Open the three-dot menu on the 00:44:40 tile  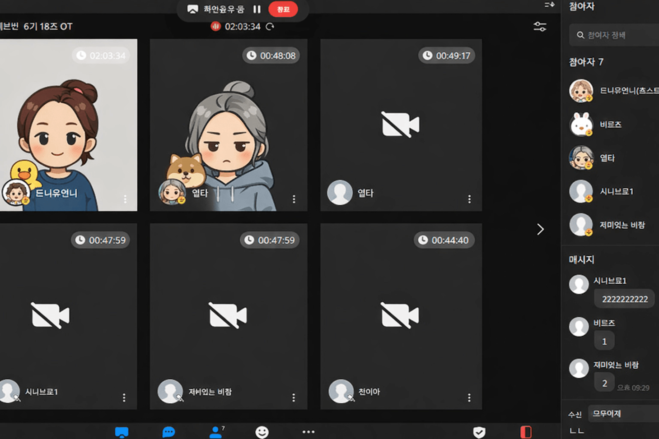[469, 397]
